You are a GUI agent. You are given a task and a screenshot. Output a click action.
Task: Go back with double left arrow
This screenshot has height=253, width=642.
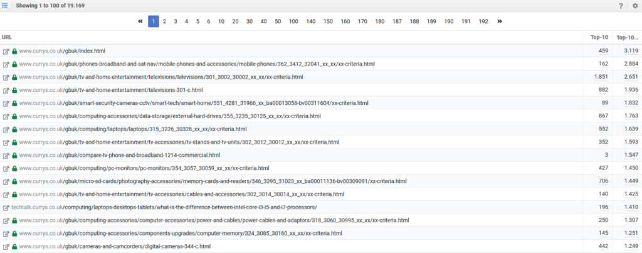click(140, 21)
